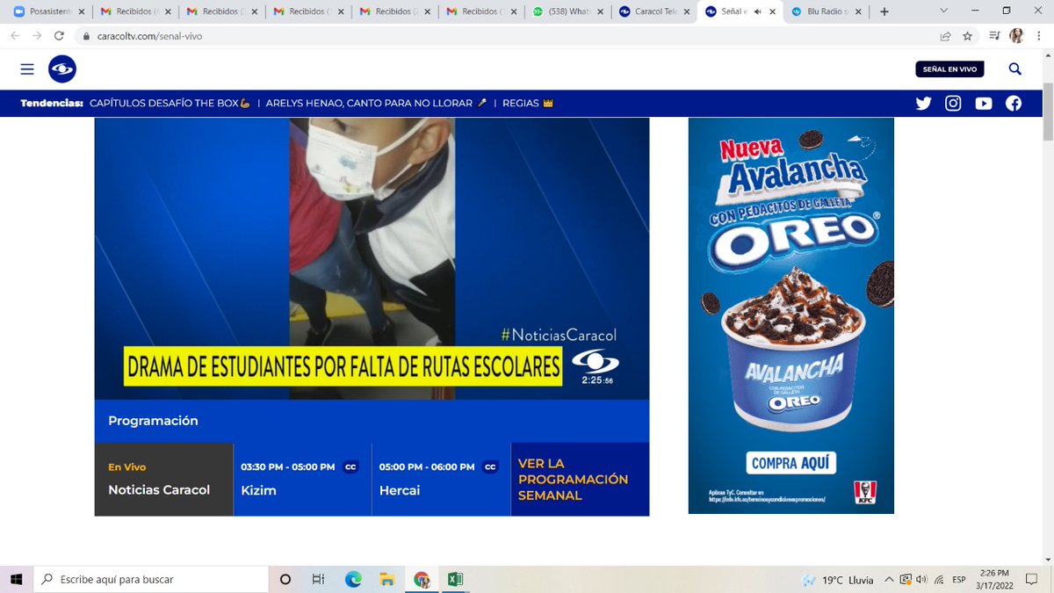Select the Kizim program slot
The width and height of the screenshot is (1054, 593).
(302, 480)
